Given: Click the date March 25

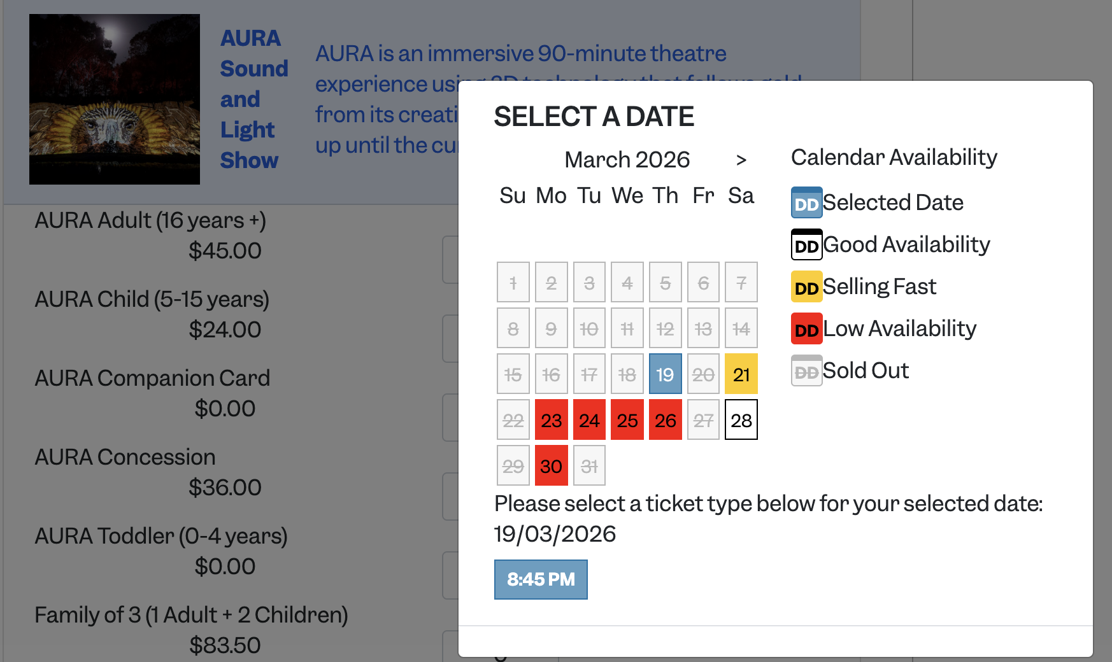Looking at the screenshot, I should coord(627,420).
